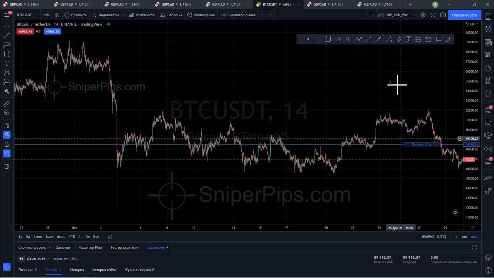Open the Индикаторы indicators dialog
Screen dimensions: 494x278
[x=106, y=15]
